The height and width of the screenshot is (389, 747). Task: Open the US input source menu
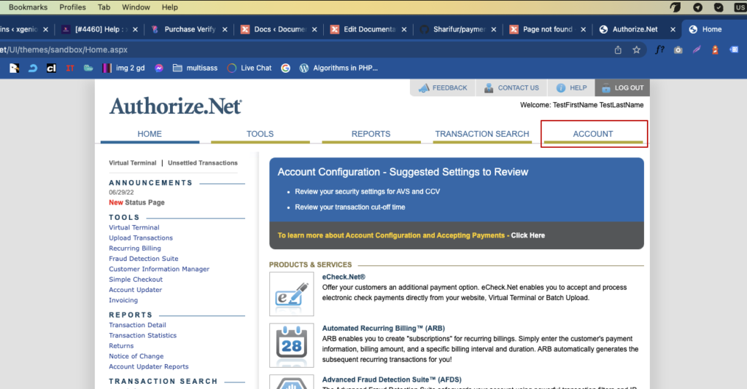(x=740, y=7)
